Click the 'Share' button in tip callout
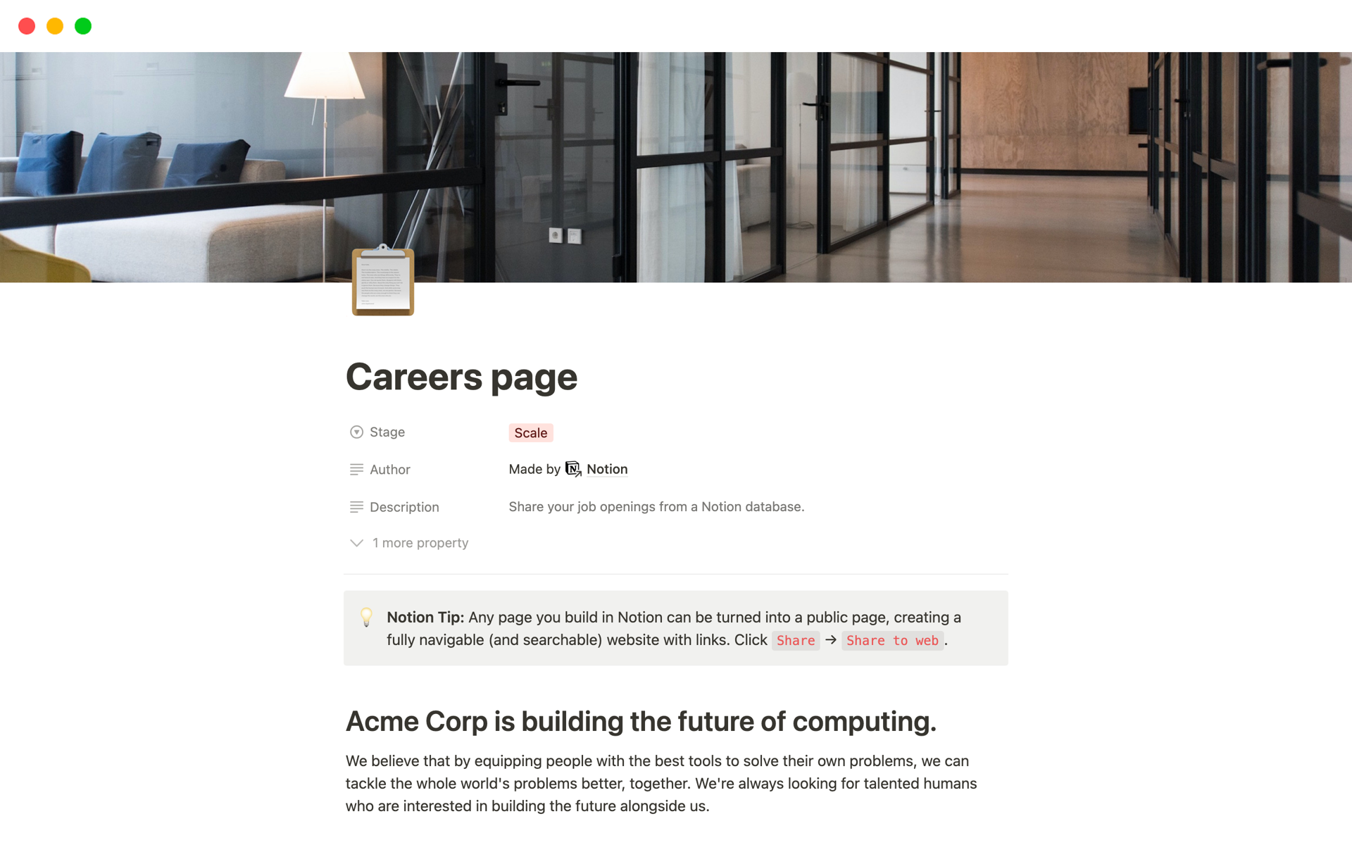The height and width of the screenshot is (845, 1352). tap(796, 639)
